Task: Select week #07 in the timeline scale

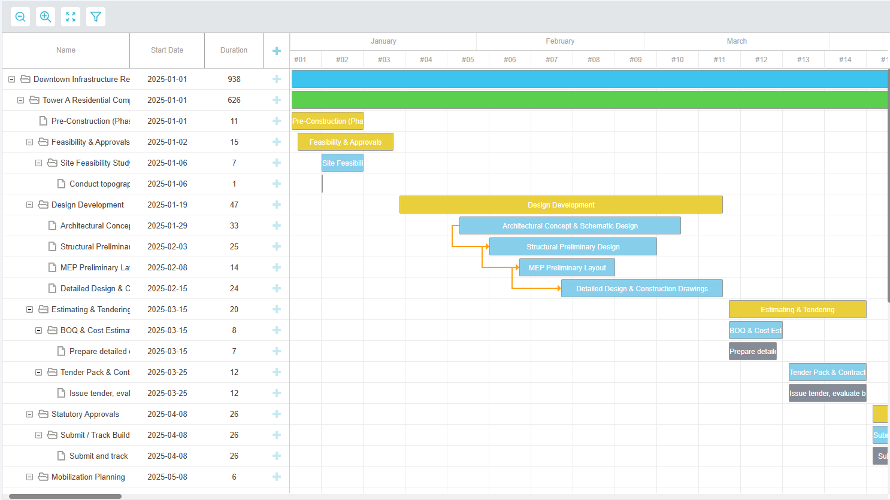Action: 552,60
